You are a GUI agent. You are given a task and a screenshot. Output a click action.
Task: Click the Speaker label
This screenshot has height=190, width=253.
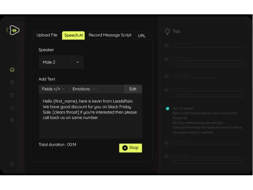pos(46,50)
